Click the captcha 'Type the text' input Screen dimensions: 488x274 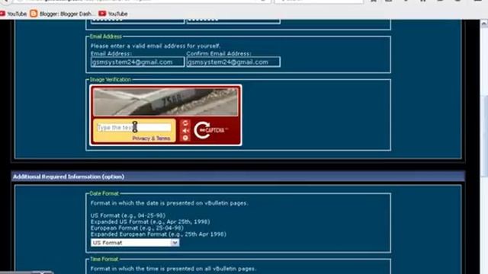click(134, 127)
